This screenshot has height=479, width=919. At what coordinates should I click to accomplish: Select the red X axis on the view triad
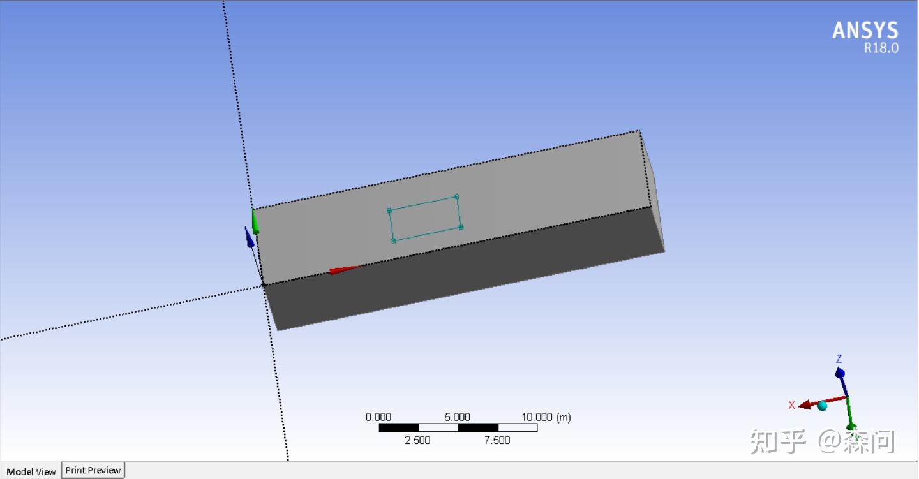pos(805,404)
